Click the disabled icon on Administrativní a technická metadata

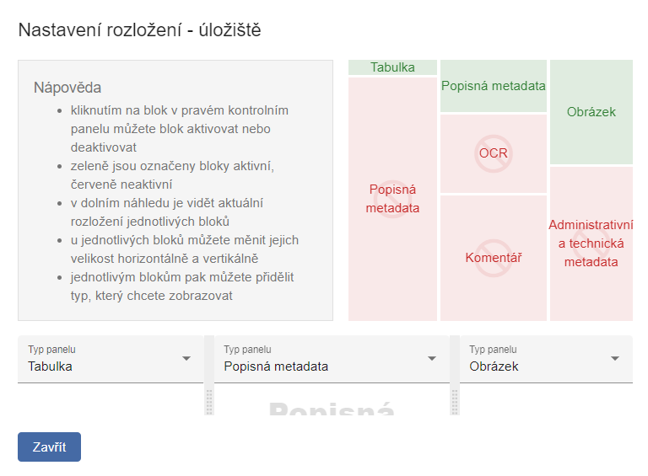click(x=591, y=243)
